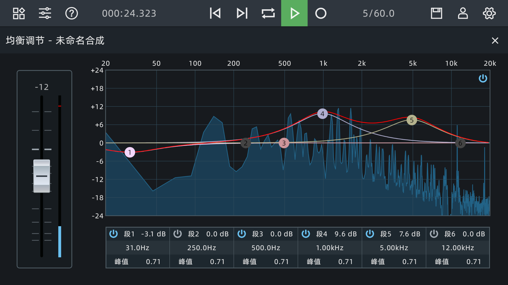Toggle the 段6 band power button

click(434, 234)
